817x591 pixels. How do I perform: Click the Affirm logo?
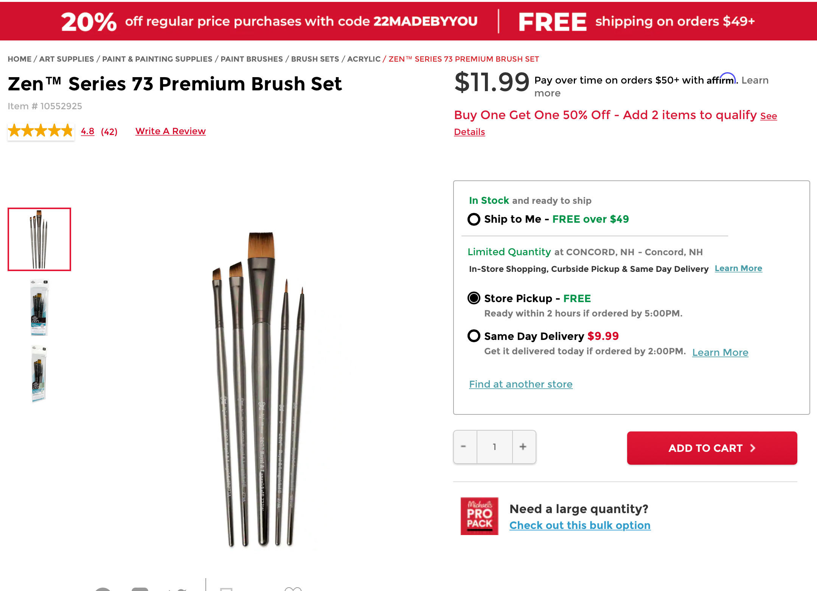pyautogui.click(x=721, y=79)
